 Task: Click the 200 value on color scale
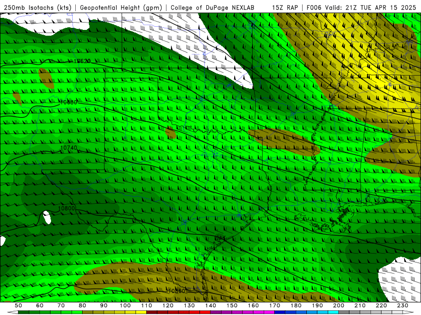click(x=338, y=306)
